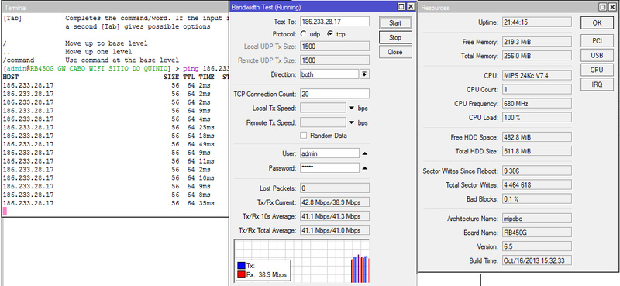Click the Bad Blocks value 0.1 %
Screen dimensions: 620x286
pos(536,199)
